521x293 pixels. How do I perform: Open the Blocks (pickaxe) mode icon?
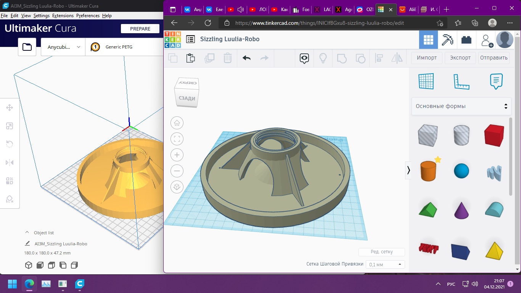pos(447,40)
